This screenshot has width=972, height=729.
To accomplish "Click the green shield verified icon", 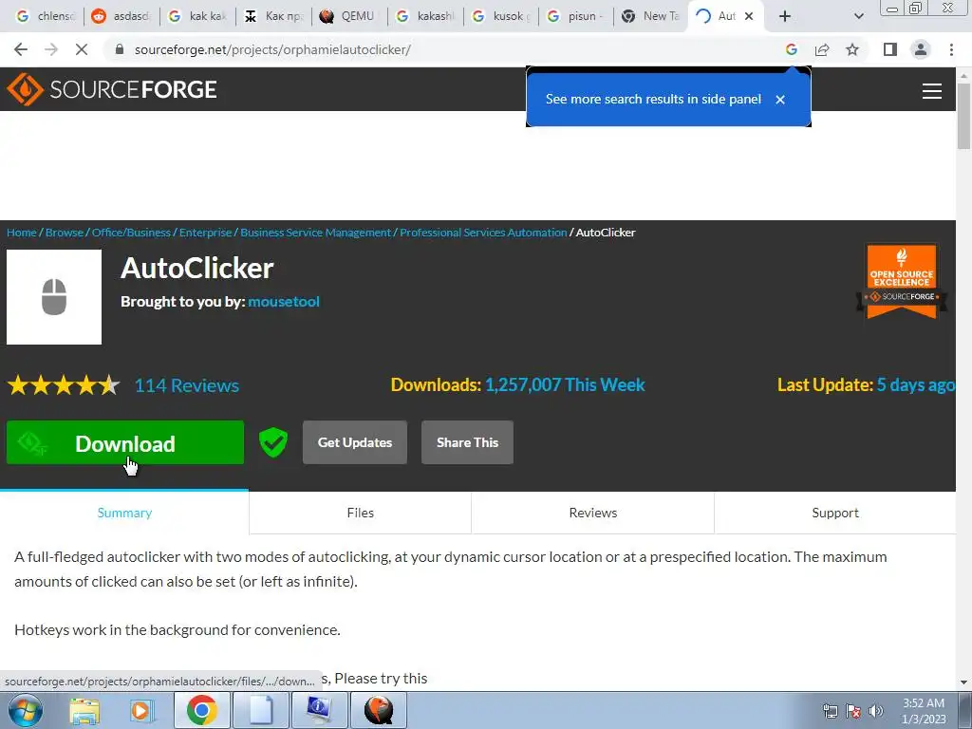I will (x=272, y=442).
